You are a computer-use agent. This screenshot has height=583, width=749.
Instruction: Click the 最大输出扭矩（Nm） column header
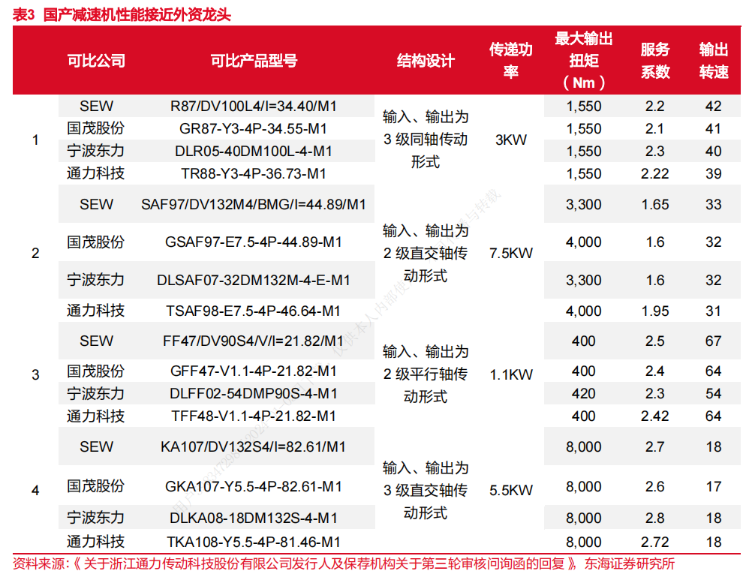click(x=583, y=61)
